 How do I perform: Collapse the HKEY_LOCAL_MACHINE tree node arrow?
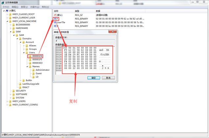pos(7,21)
